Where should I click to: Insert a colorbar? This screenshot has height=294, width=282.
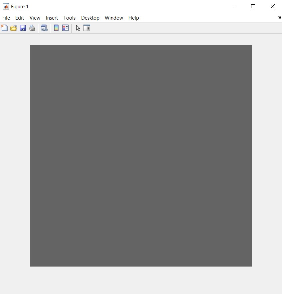(56, 28)
